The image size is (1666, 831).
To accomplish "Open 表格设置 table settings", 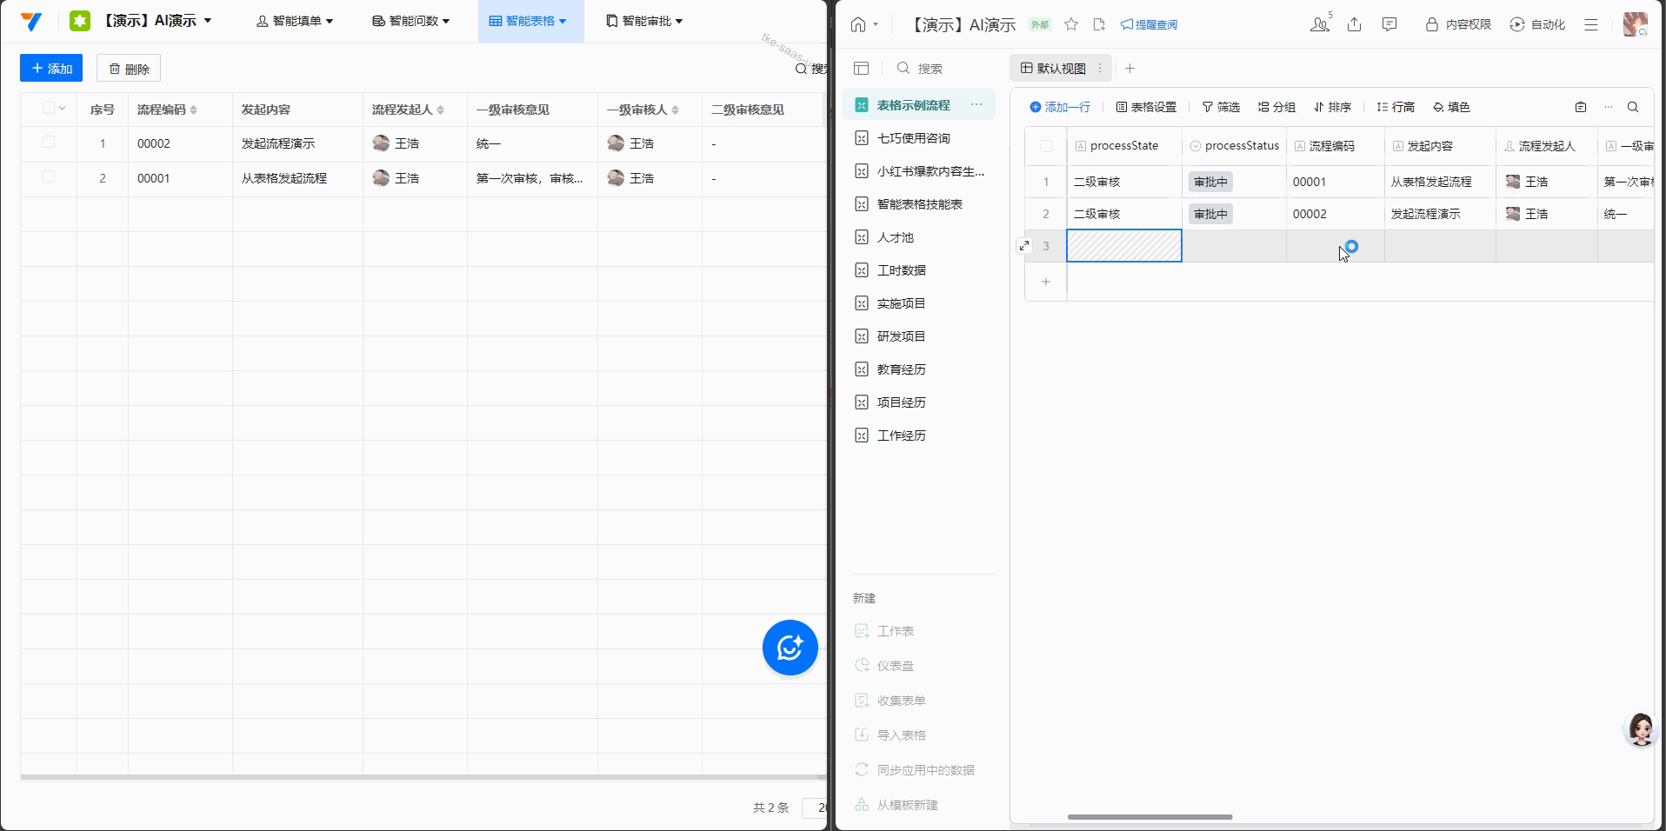I will [x=1146, y=107].
